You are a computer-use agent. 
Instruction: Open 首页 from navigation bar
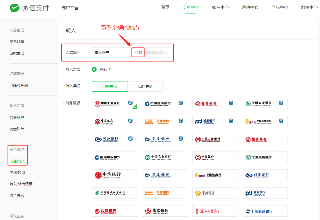pyautogui.click(x=165, y=8)
